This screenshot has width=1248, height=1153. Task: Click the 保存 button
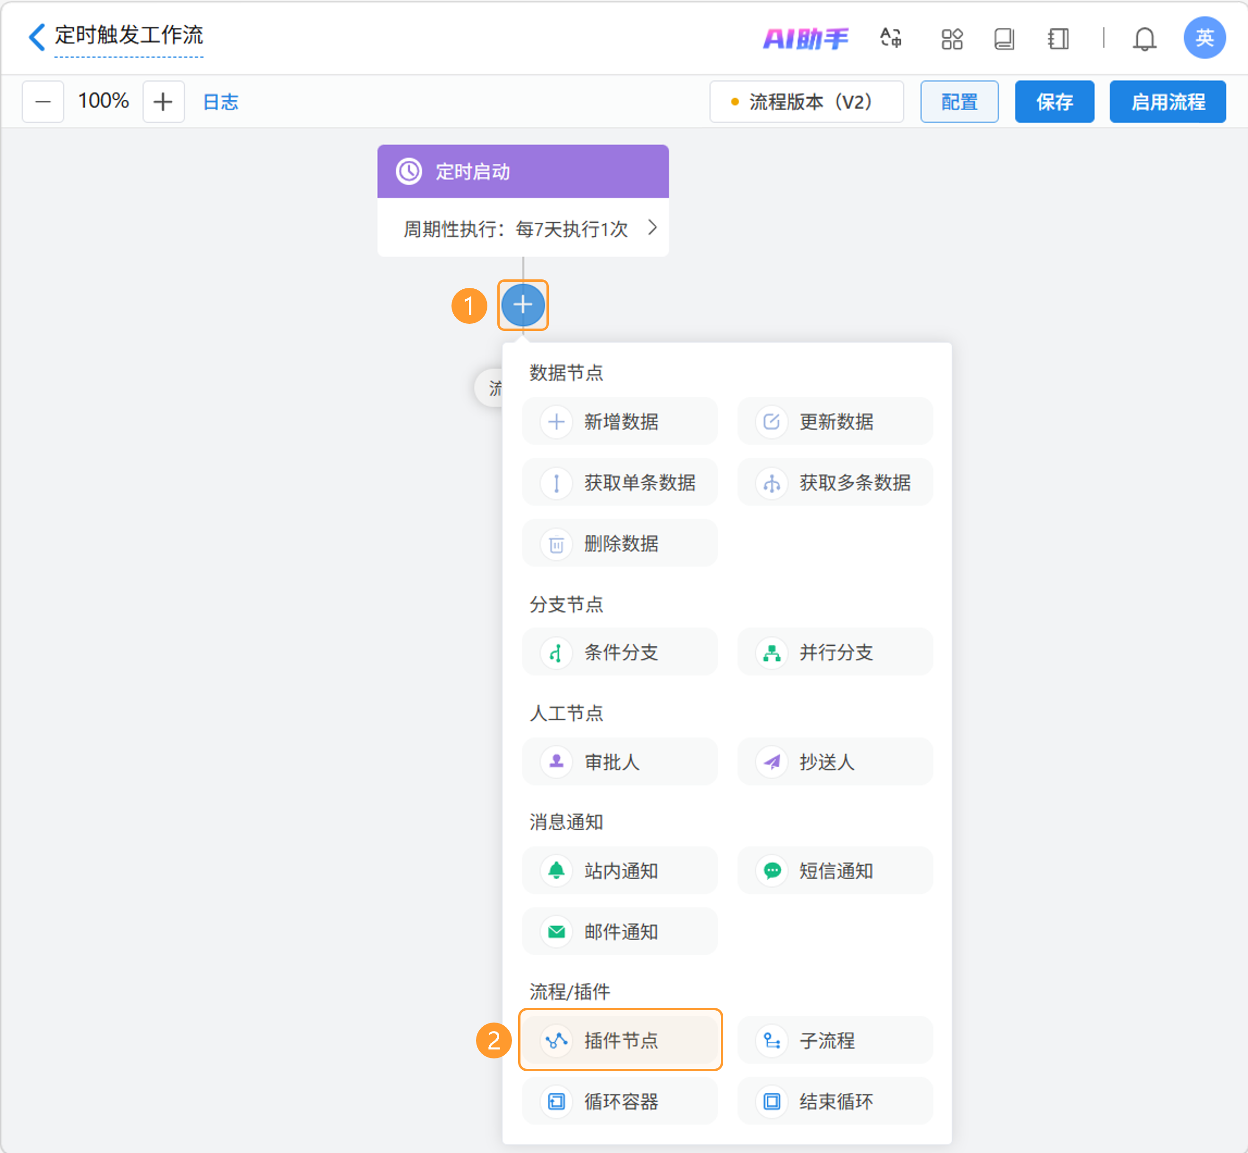point(1054,102)
